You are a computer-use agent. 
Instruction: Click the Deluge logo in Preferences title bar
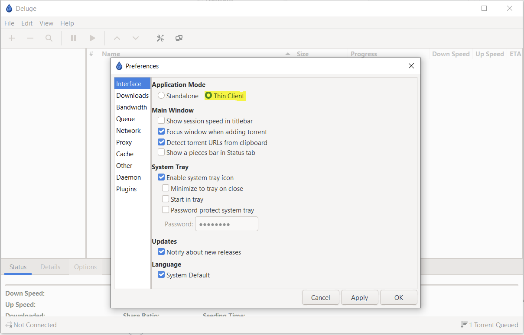119,66
